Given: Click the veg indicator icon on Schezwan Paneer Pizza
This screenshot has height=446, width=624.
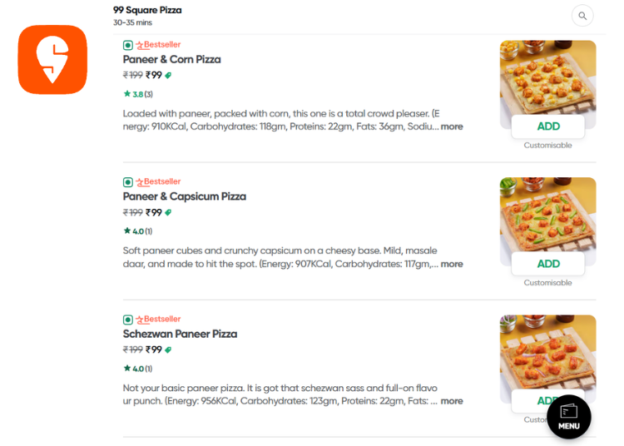Looking at the screenshot, I should (128, 319).
